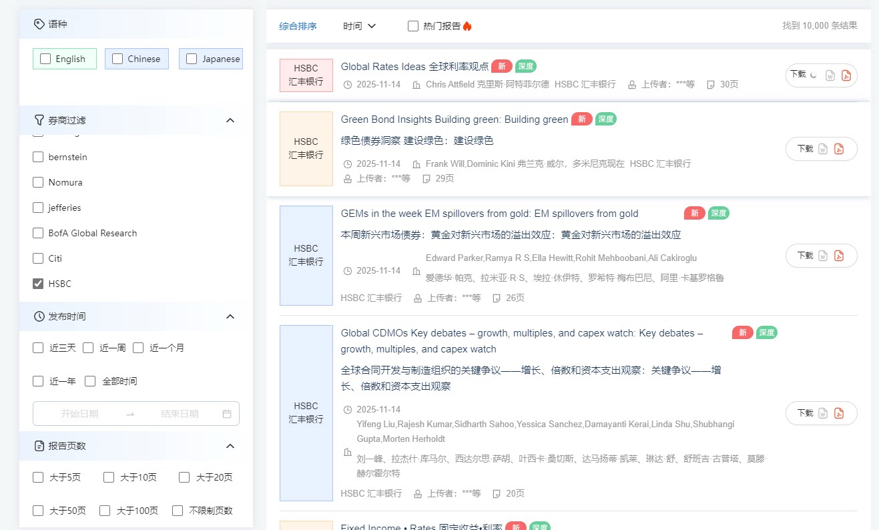The image size is (879, 530).
Task: Check the bernstein broker filter
Action: pos(38,158)
